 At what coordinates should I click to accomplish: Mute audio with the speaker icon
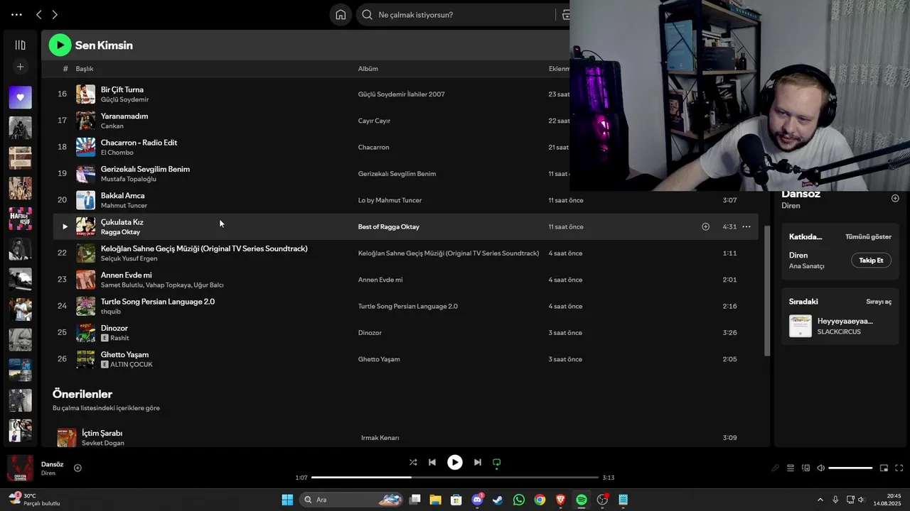click(820, 468)
